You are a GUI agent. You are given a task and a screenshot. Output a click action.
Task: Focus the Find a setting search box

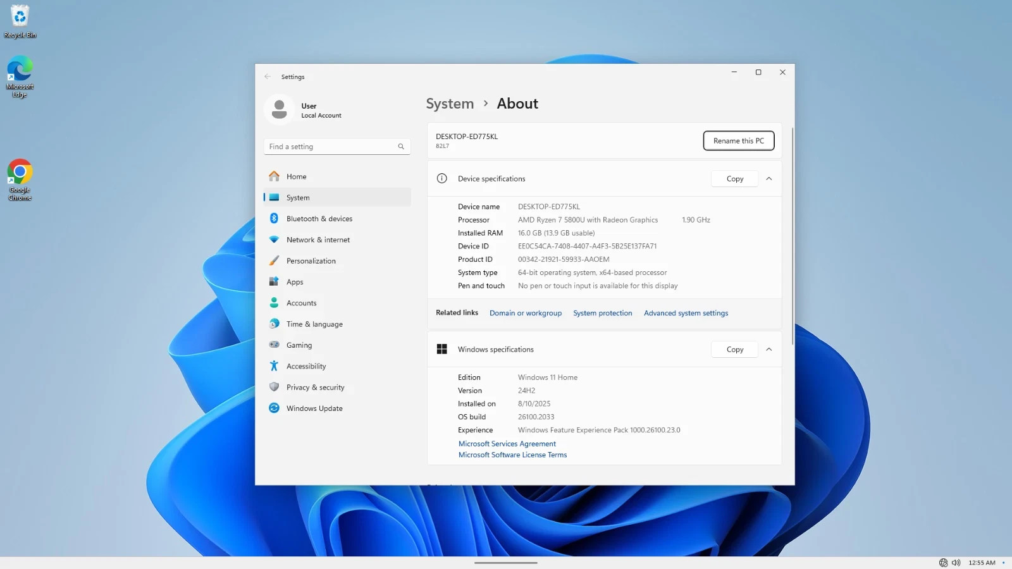point(337,147)
